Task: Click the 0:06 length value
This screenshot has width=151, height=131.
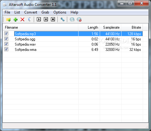Action: click(x=95, y=44)
